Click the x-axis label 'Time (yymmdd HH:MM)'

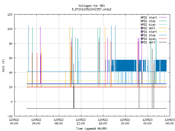click(92, 129)
